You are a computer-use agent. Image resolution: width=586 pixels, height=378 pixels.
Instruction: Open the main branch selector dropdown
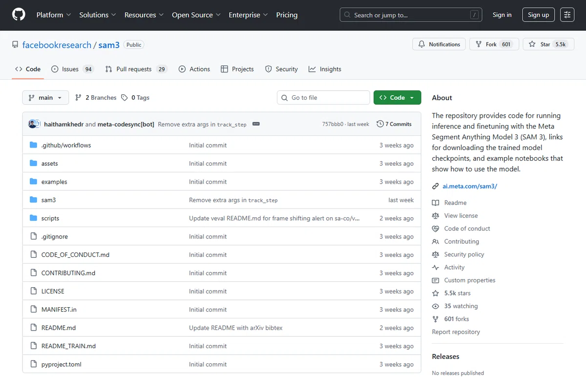[45, 98]
